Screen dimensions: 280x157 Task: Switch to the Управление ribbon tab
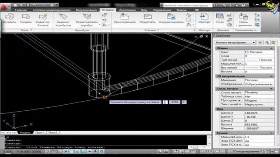tap(162, 10)
